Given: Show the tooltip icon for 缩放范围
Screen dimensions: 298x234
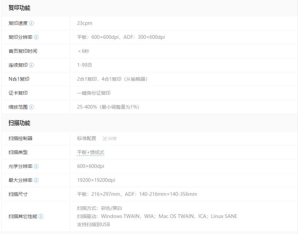Looking at the screenshot, I should click(31, 107).
